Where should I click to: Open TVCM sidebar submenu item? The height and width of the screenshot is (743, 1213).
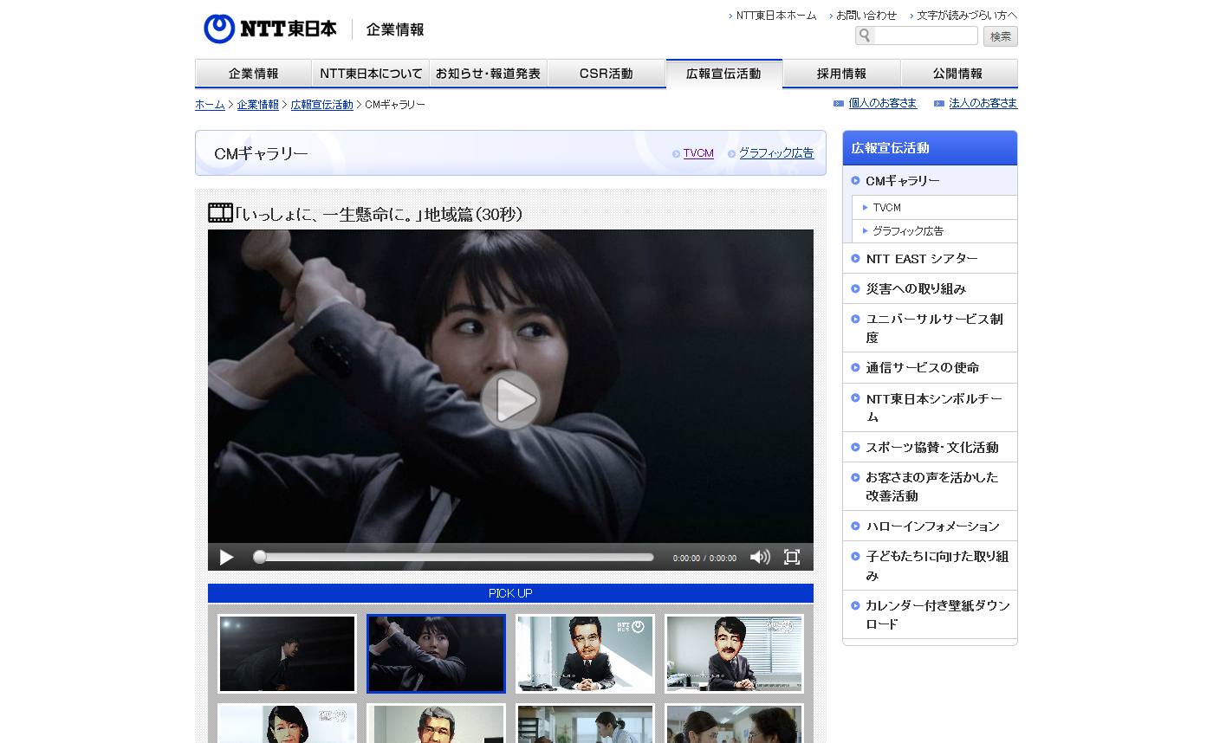click(935, 208)
